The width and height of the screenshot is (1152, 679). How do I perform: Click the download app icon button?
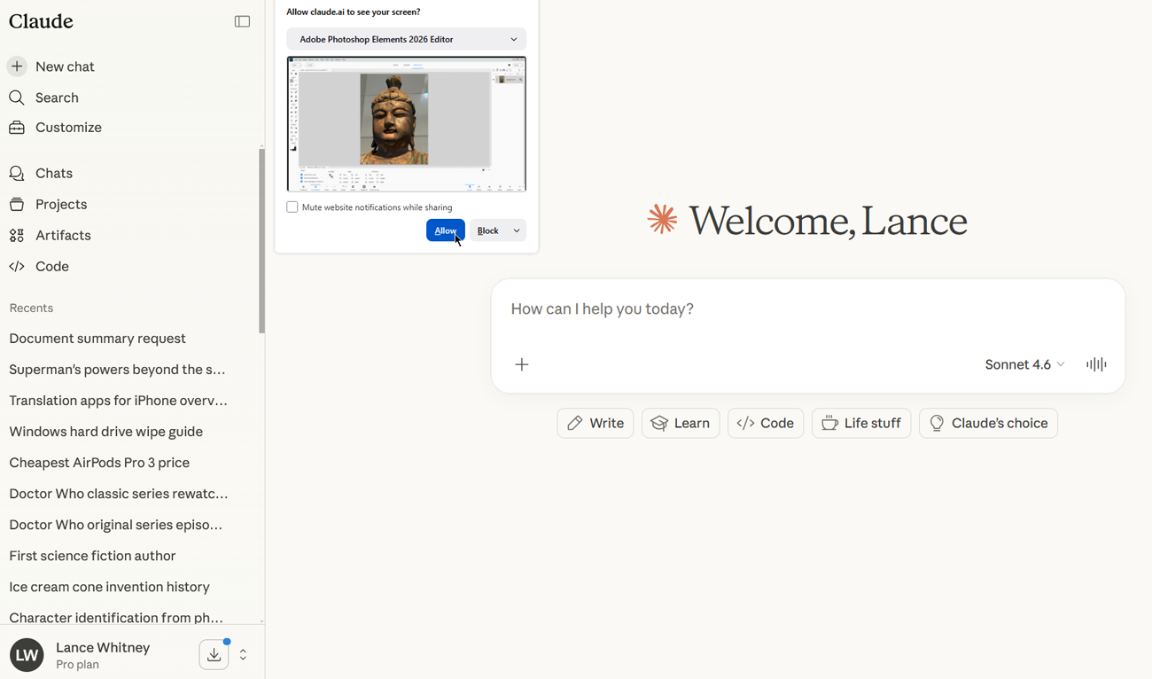(x=214, y=655)
